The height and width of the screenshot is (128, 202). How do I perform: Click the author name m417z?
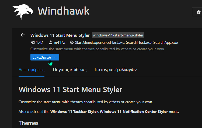click(59, 42)
